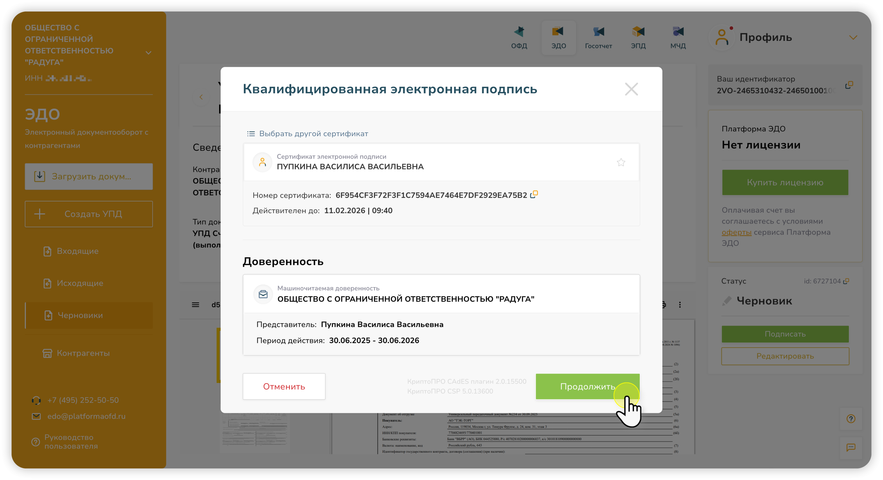Viewport: 883px width, 480px height.
Task: Click the Отменить button
Action: pyautogui.click(x=284, y=386)
